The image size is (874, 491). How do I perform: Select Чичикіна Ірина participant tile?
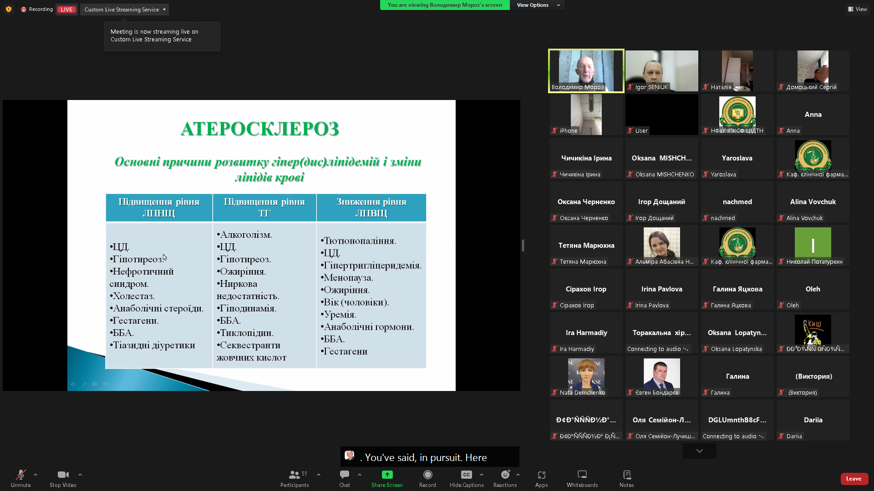click(586, 158)
